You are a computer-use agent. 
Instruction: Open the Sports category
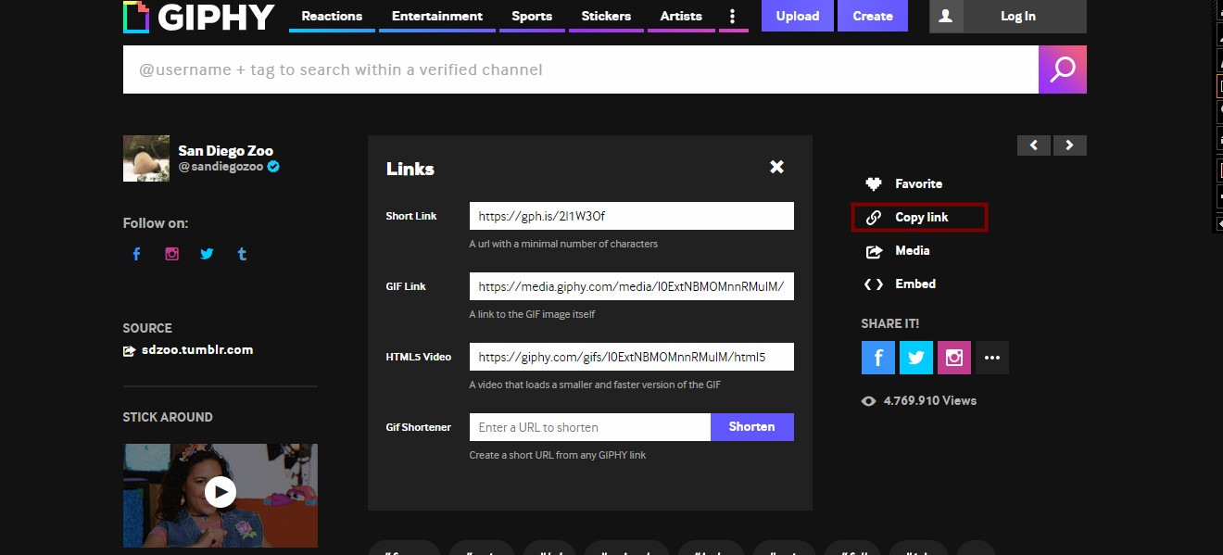[532, 16]
